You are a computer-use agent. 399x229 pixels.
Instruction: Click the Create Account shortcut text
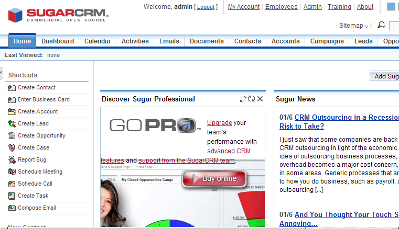tap(38, 111)
